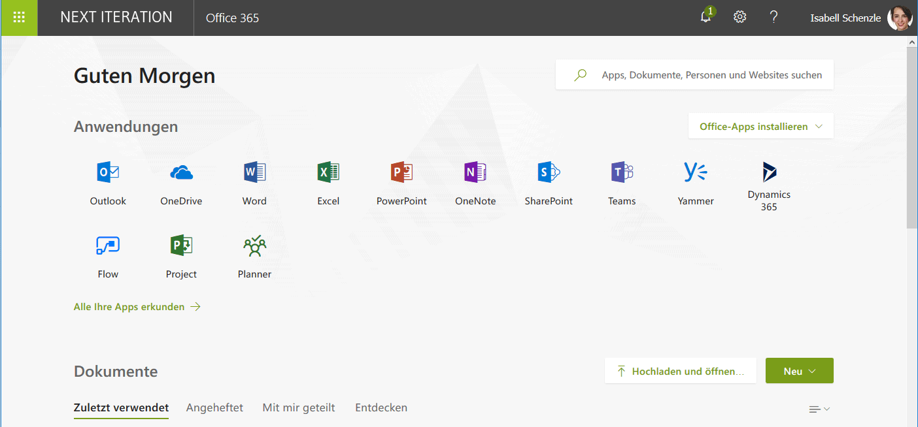This screenshot has height=427, width=918.
Task: Open the document list view options dropdown
Action: [819, 409]
